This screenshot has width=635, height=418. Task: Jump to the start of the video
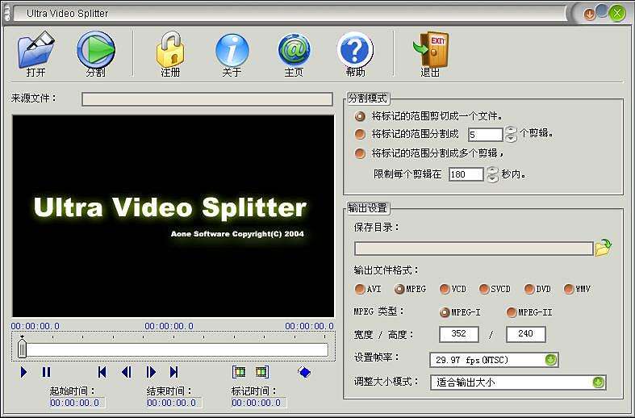coord(102,372)
